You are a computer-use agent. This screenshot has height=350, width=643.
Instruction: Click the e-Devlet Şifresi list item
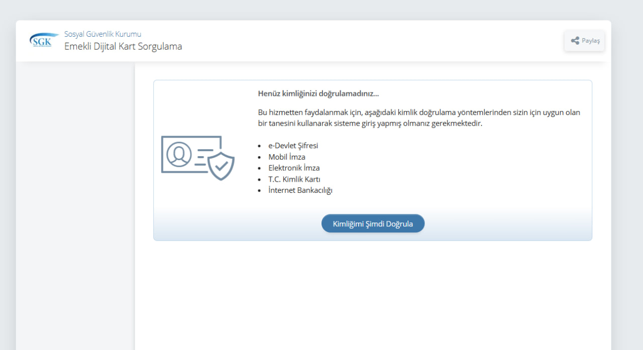pos(293,146)
